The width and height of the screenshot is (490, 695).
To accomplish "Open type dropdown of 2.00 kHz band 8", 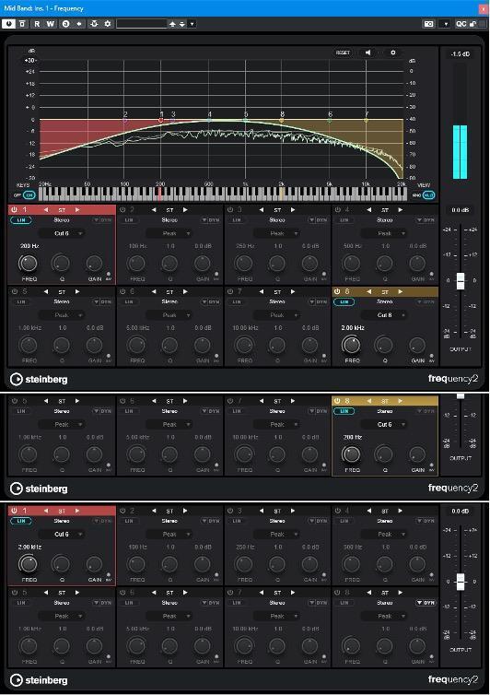I will 384,315.
